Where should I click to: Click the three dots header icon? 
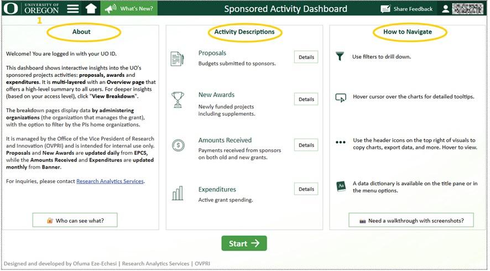pyautogui.click(x=341, y=142)
